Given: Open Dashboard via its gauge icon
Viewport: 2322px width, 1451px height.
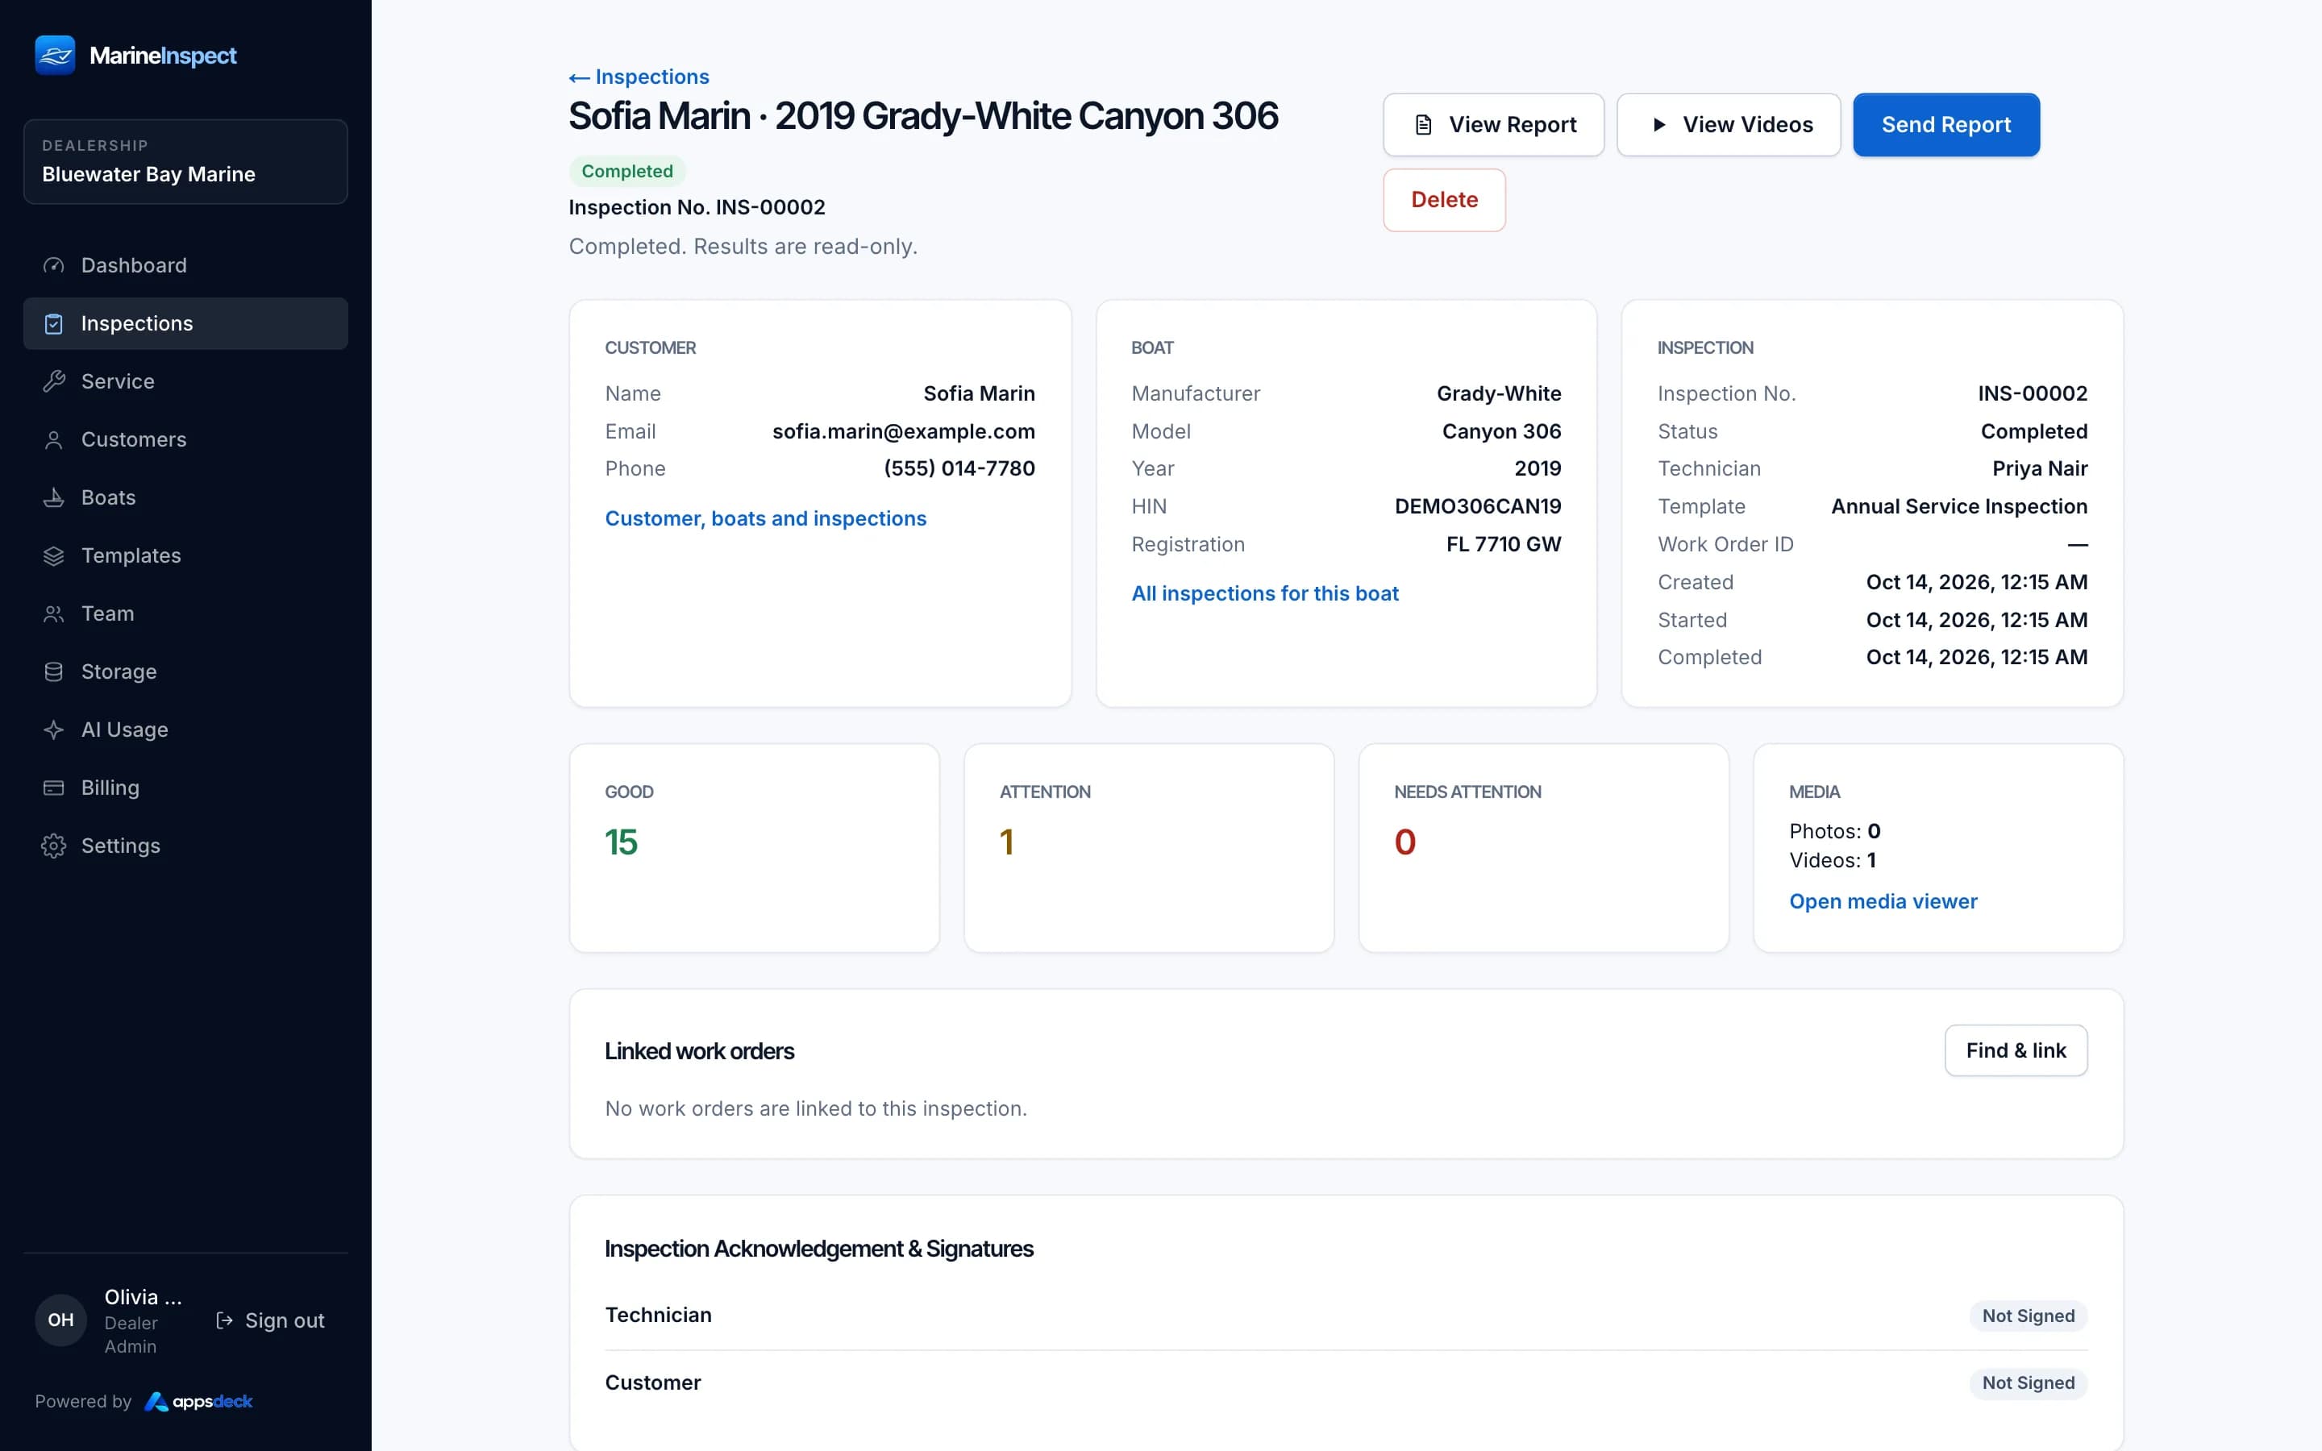Looking at the screenshot, I should (x=54, y=266).
